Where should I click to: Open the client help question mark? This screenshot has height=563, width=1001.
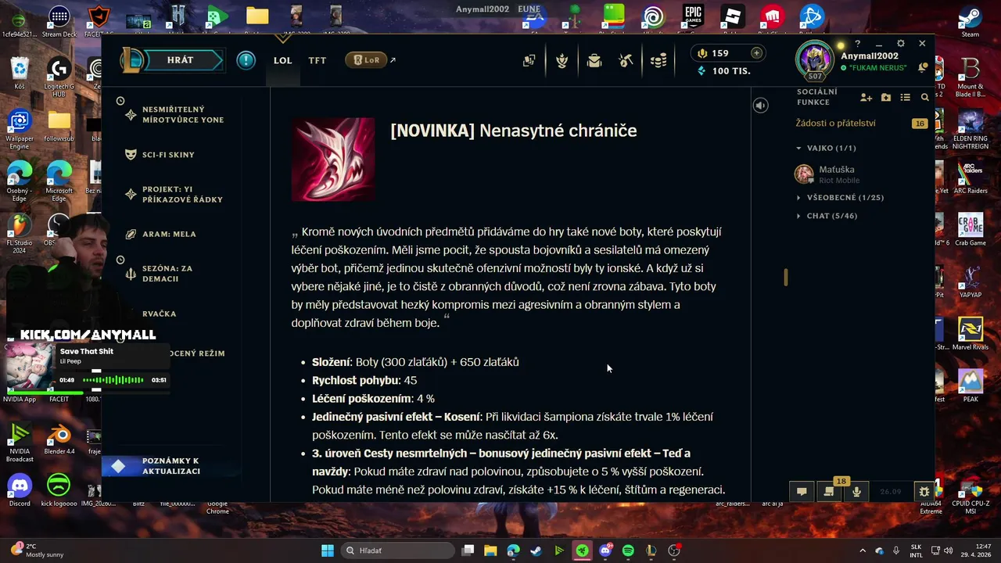pos(858,44)
